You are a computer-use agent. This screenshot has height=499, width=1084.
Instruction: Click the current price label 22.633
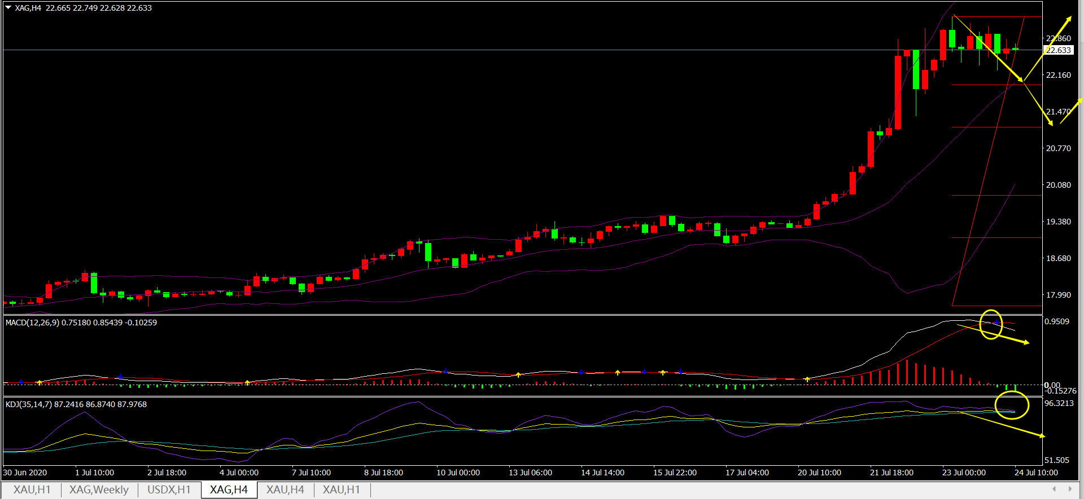[x=1058, y=50]
